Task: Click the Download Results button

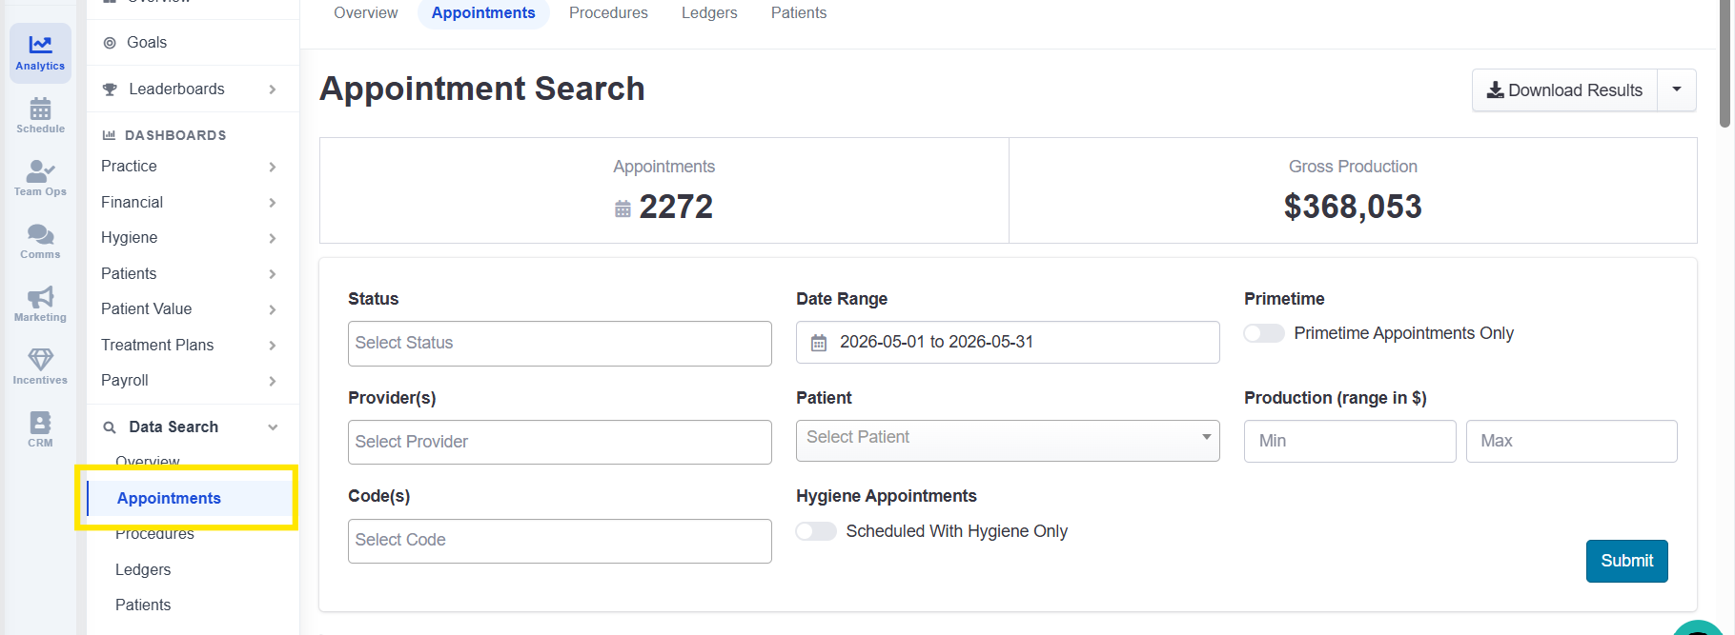Action: tap(1564, 89)
